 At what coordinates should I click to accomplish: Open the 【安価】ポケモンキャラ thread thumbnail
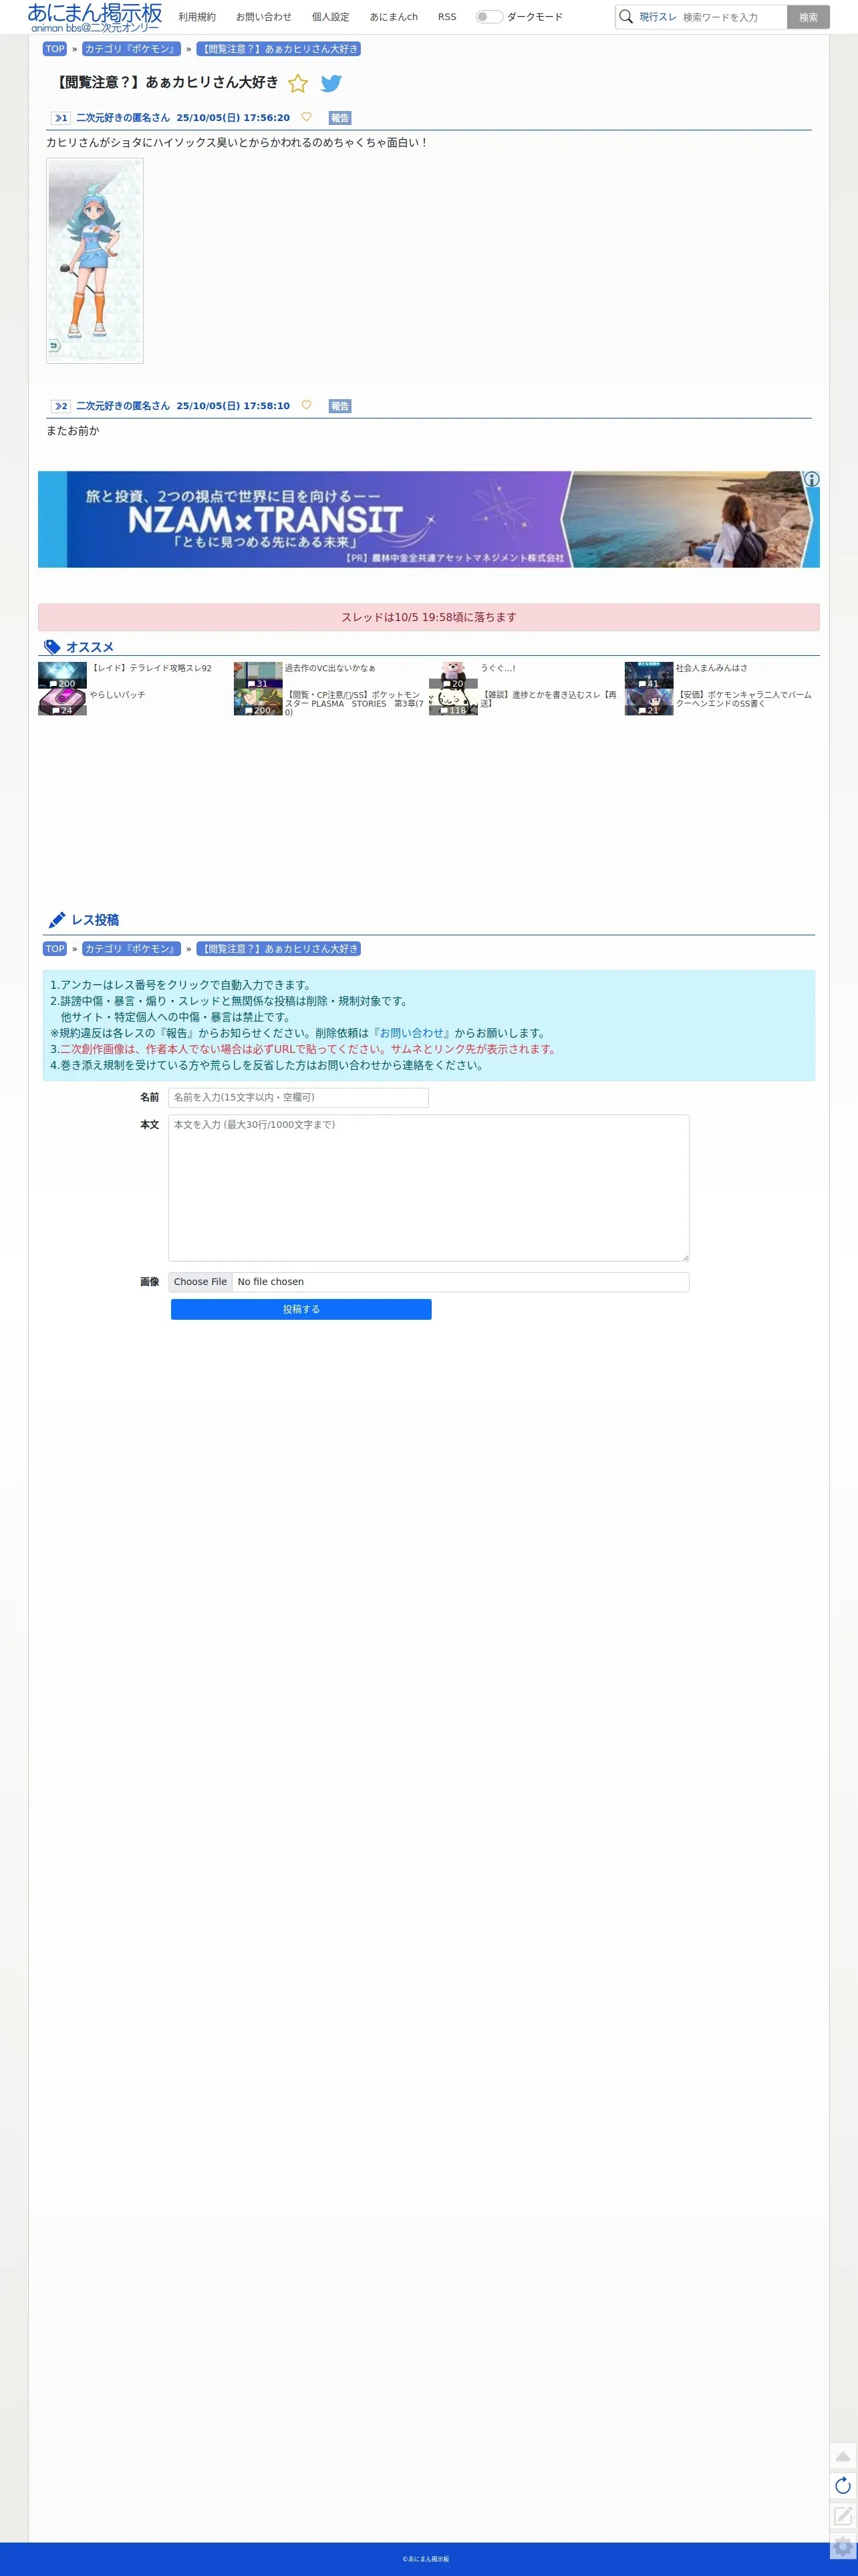pos(649,702)
